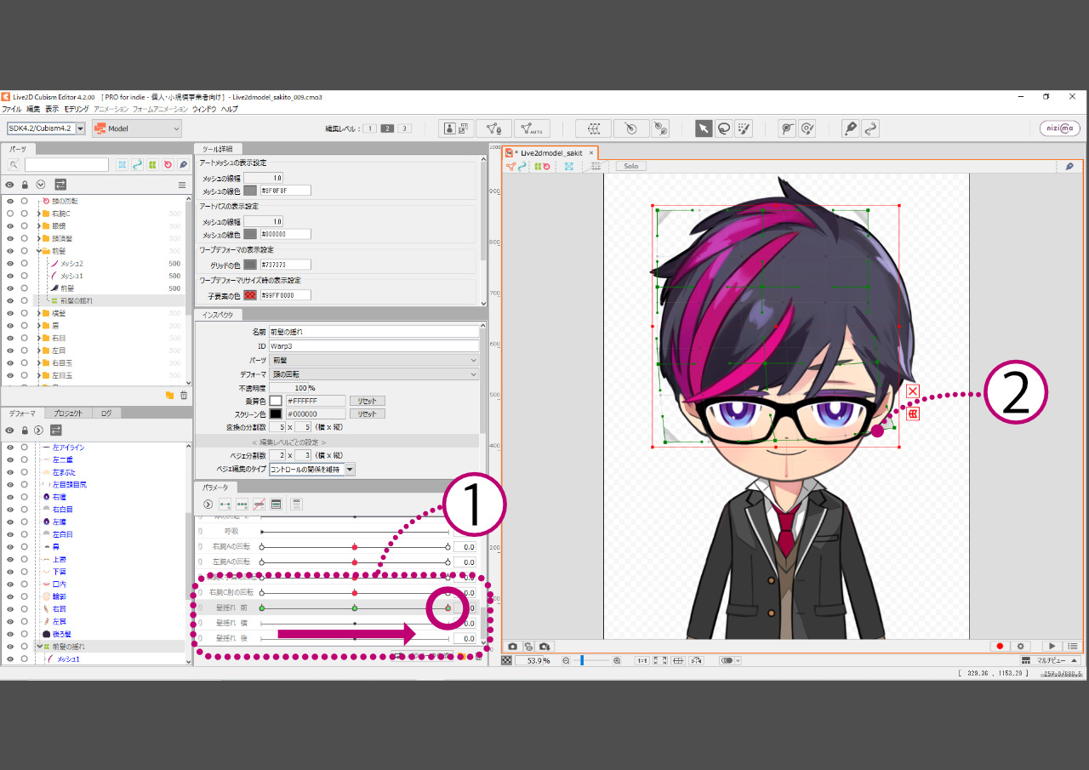
Task: Delete the selected part with trash icon
Action: click(183, 395)
